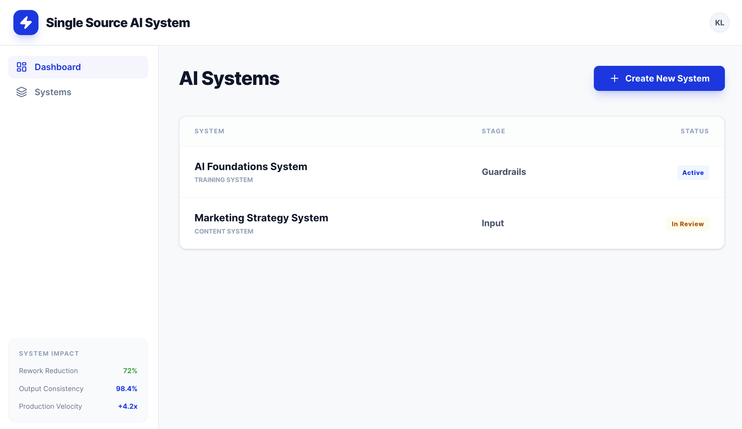
Task: Click the Systems layers icon
Action: [x=21, y=92]
